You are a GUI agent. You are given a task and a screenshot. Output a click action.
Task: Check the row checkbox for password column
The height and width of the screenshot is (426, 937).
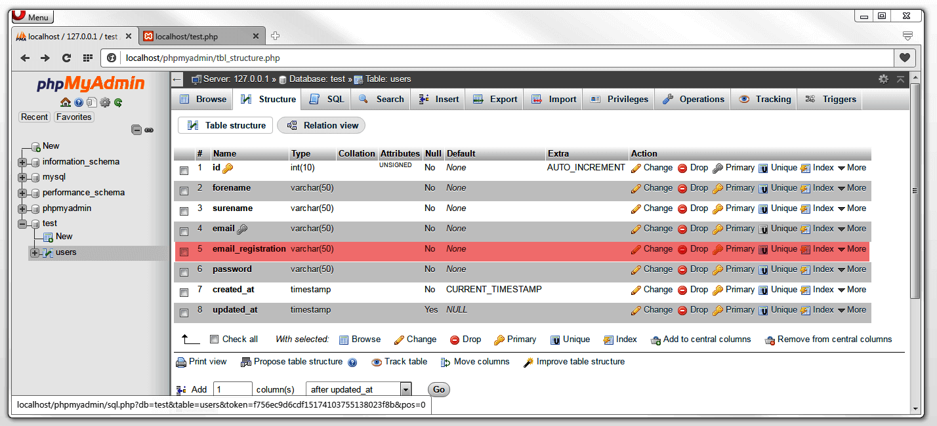184,271
